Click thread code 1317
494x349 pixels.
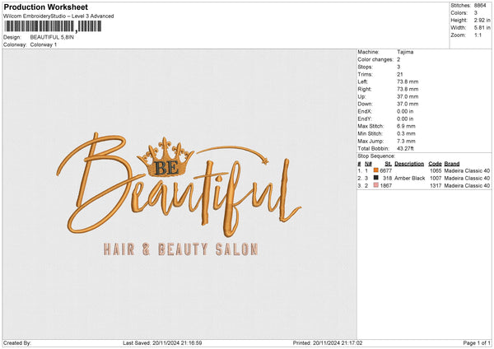pos(436,186)
